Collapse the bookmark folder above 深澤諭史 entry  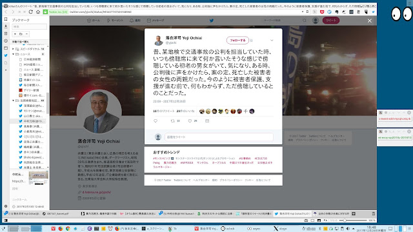[x=13, y=101]
